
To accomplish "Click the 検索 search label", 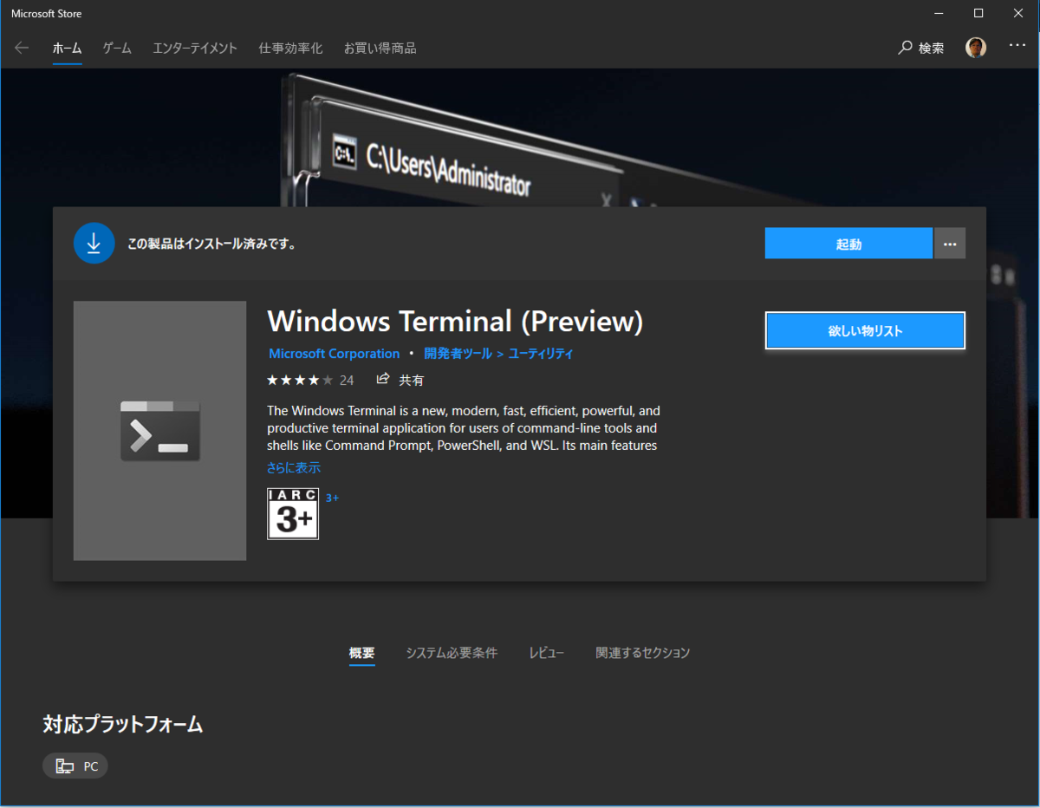I will coord(932,49).
